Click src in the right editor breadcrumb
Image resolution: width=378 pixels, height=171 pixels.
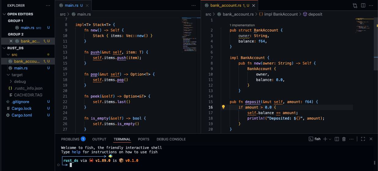coord(208,14)
